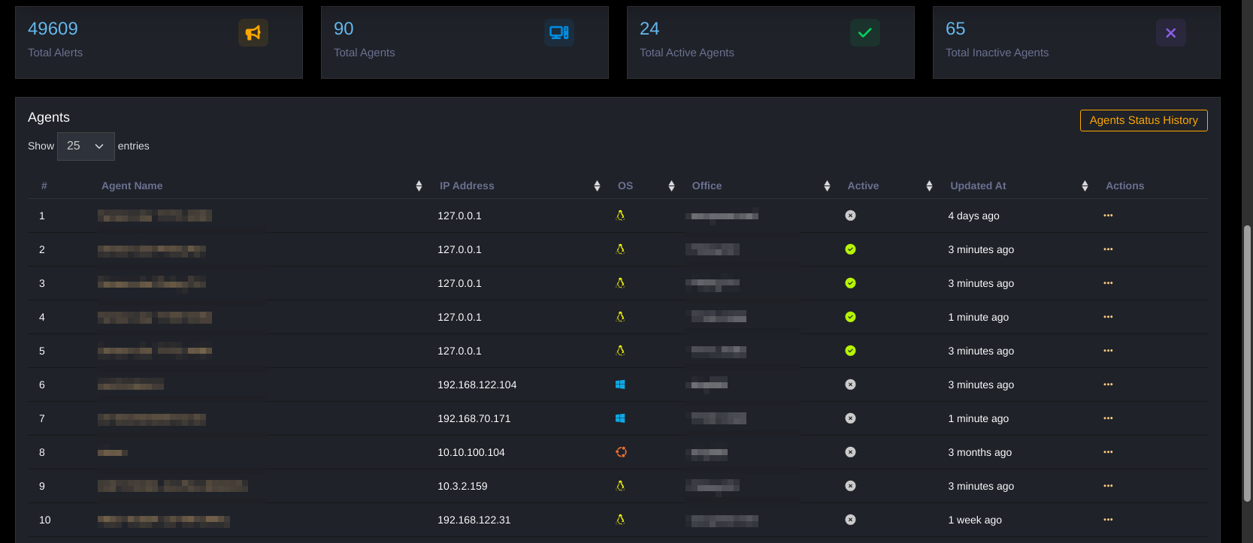1253x543 pixels.
Task: Click the green checkmark icon on Active Agents card
Action: 864,32
